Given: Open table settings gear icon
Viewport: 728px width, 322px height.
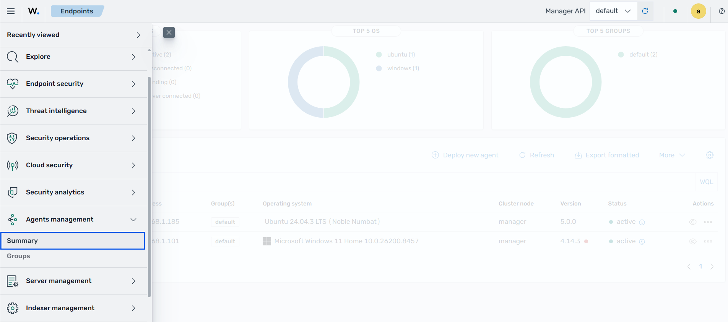Looking at the screenshot, I should point(710,155).
